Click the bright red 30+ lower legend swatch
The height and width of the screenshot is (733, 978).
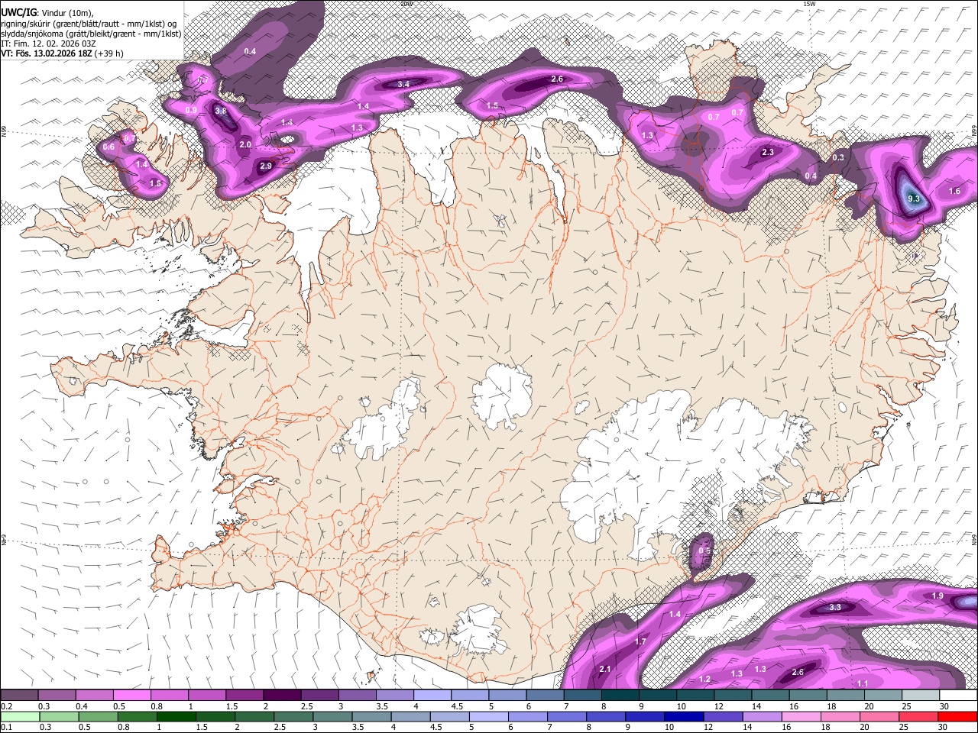click(x=958, y=716)
